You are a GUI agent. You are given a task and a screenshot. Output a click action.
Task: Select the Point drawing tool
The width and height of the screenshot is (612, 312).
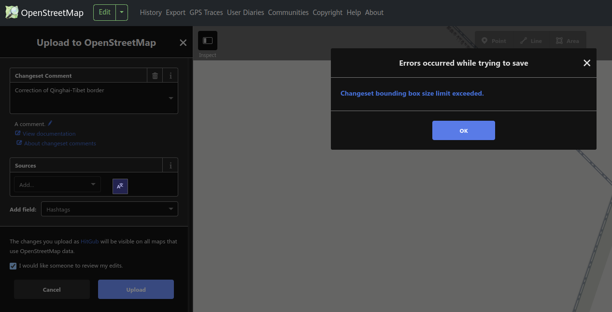click(x=494, y=41)
